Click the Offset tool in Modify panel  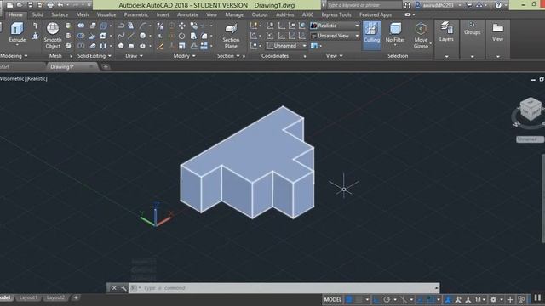(193, 46)
